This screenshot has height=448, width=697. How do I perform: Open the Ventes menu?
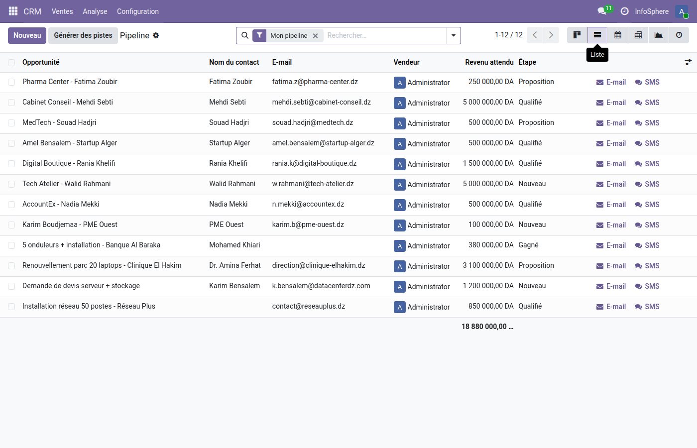click(x=62, y=11)
